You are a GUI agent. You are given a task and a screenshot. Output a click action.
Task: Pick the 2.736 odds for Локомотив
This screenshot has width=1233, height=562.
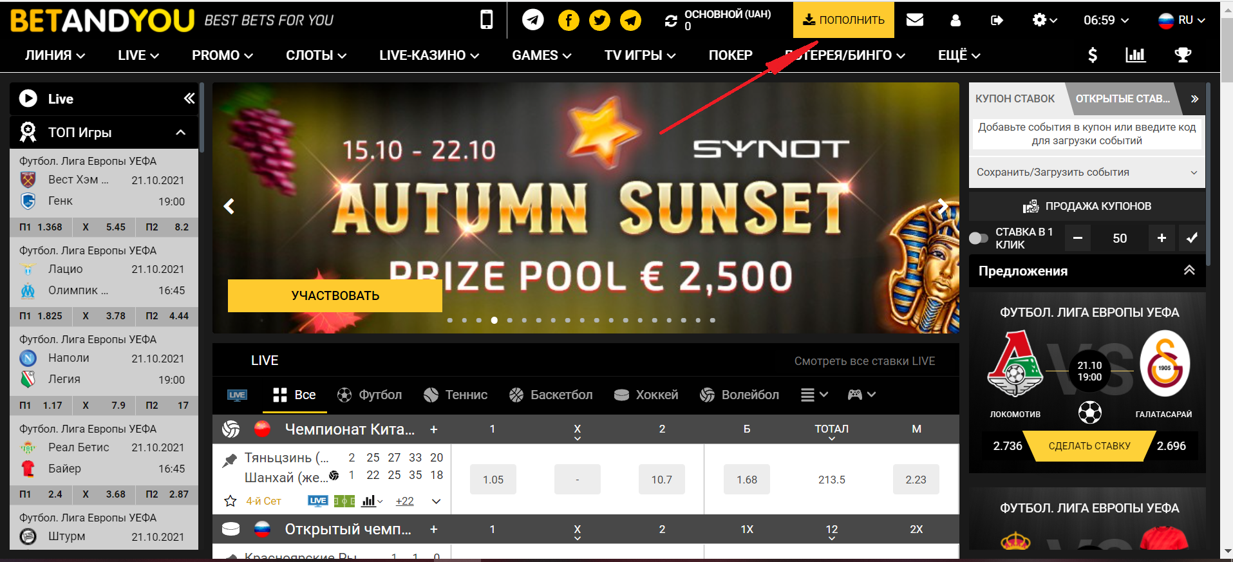[x=1008, y=445]
